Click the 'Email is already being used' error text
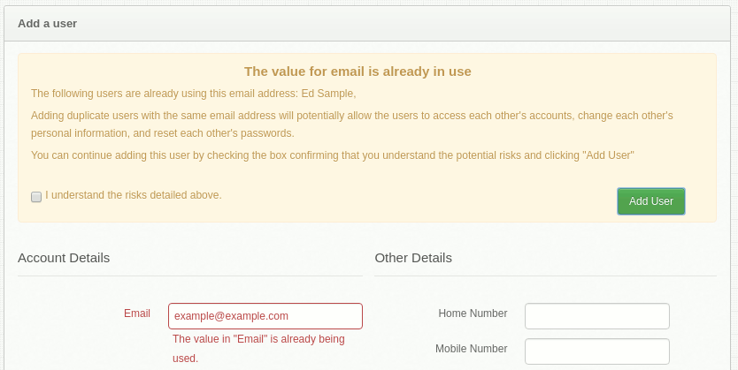 pos(258,349)
